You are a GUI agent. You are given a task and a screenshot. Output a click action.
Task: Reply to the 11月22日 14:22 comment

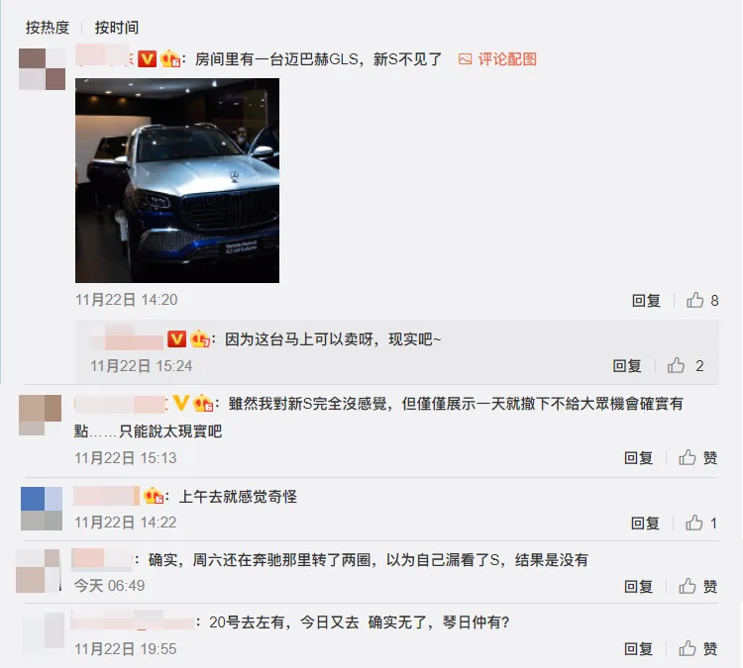click(x=645, y=523)
